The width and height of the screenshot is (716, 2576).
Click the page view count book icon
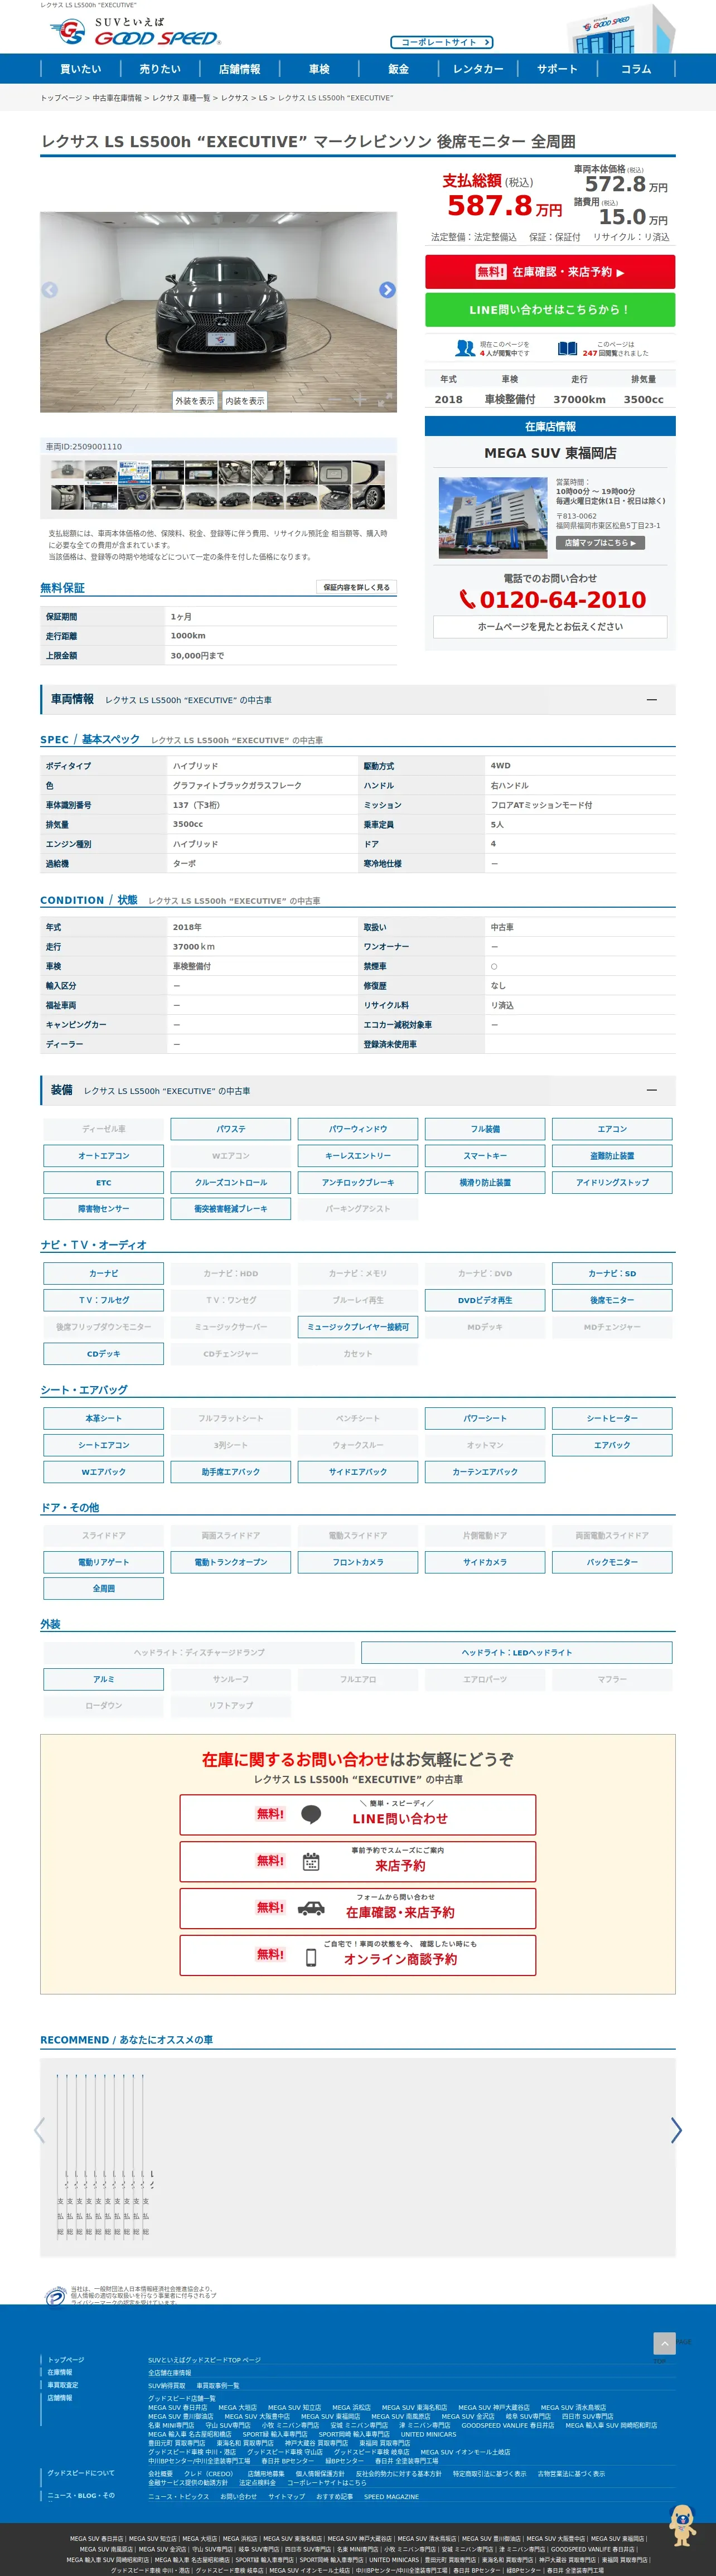point(568,348)
